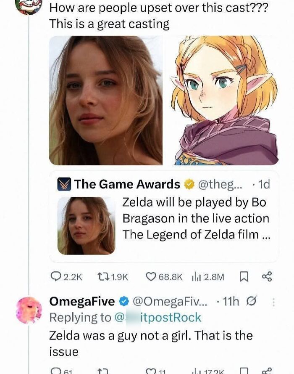The height and width of the screenshot is (374, 294).
Task: Click the blue verified badge next to OmegaFive
Action: [123, 300]
